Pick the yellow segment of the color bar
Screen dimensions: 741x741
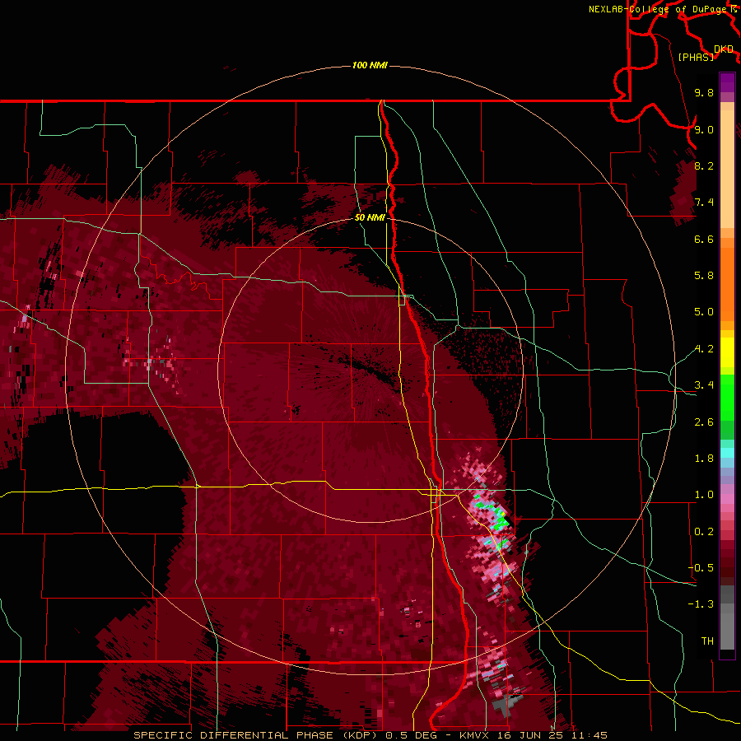tap(727, 352)
